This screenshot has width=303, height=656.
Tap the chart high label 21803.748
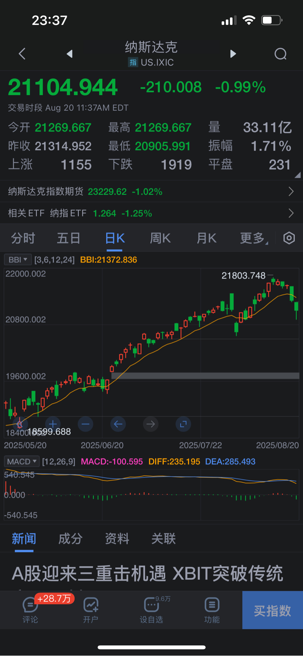[243, 275]
